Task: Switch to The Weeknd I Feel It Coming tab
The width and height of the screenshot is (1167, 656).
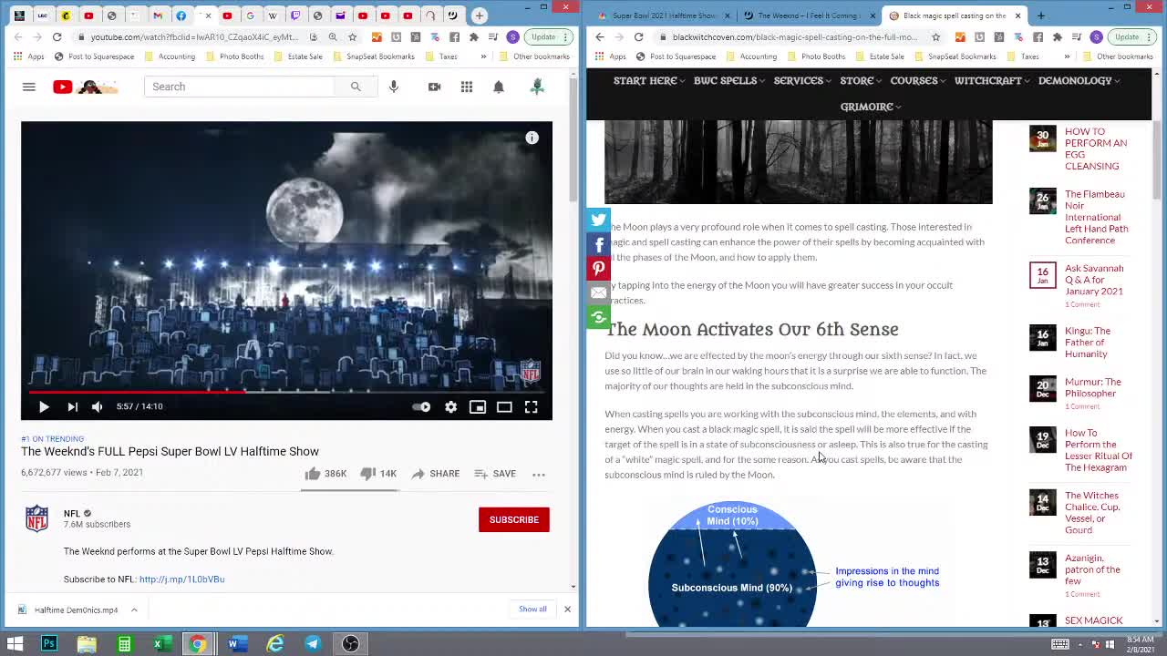Action: [808, 15]
